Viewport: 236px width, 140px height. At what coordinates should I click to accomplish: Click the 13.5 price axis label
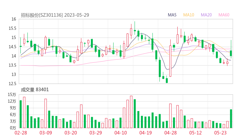12,65
